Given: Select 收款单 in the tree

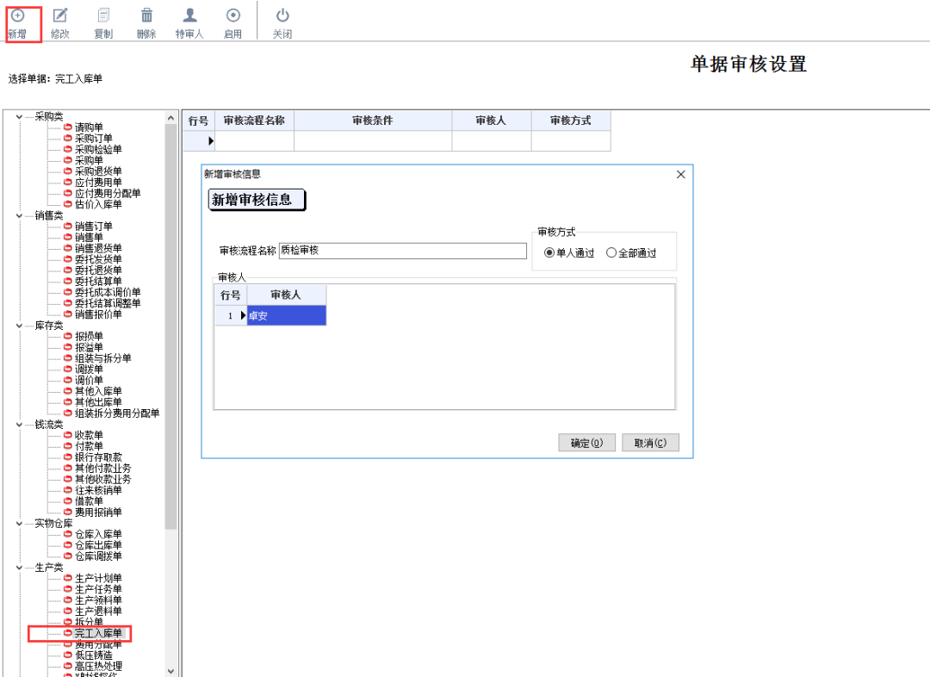Looking at the screenshot, I should (x=89, y=436).
